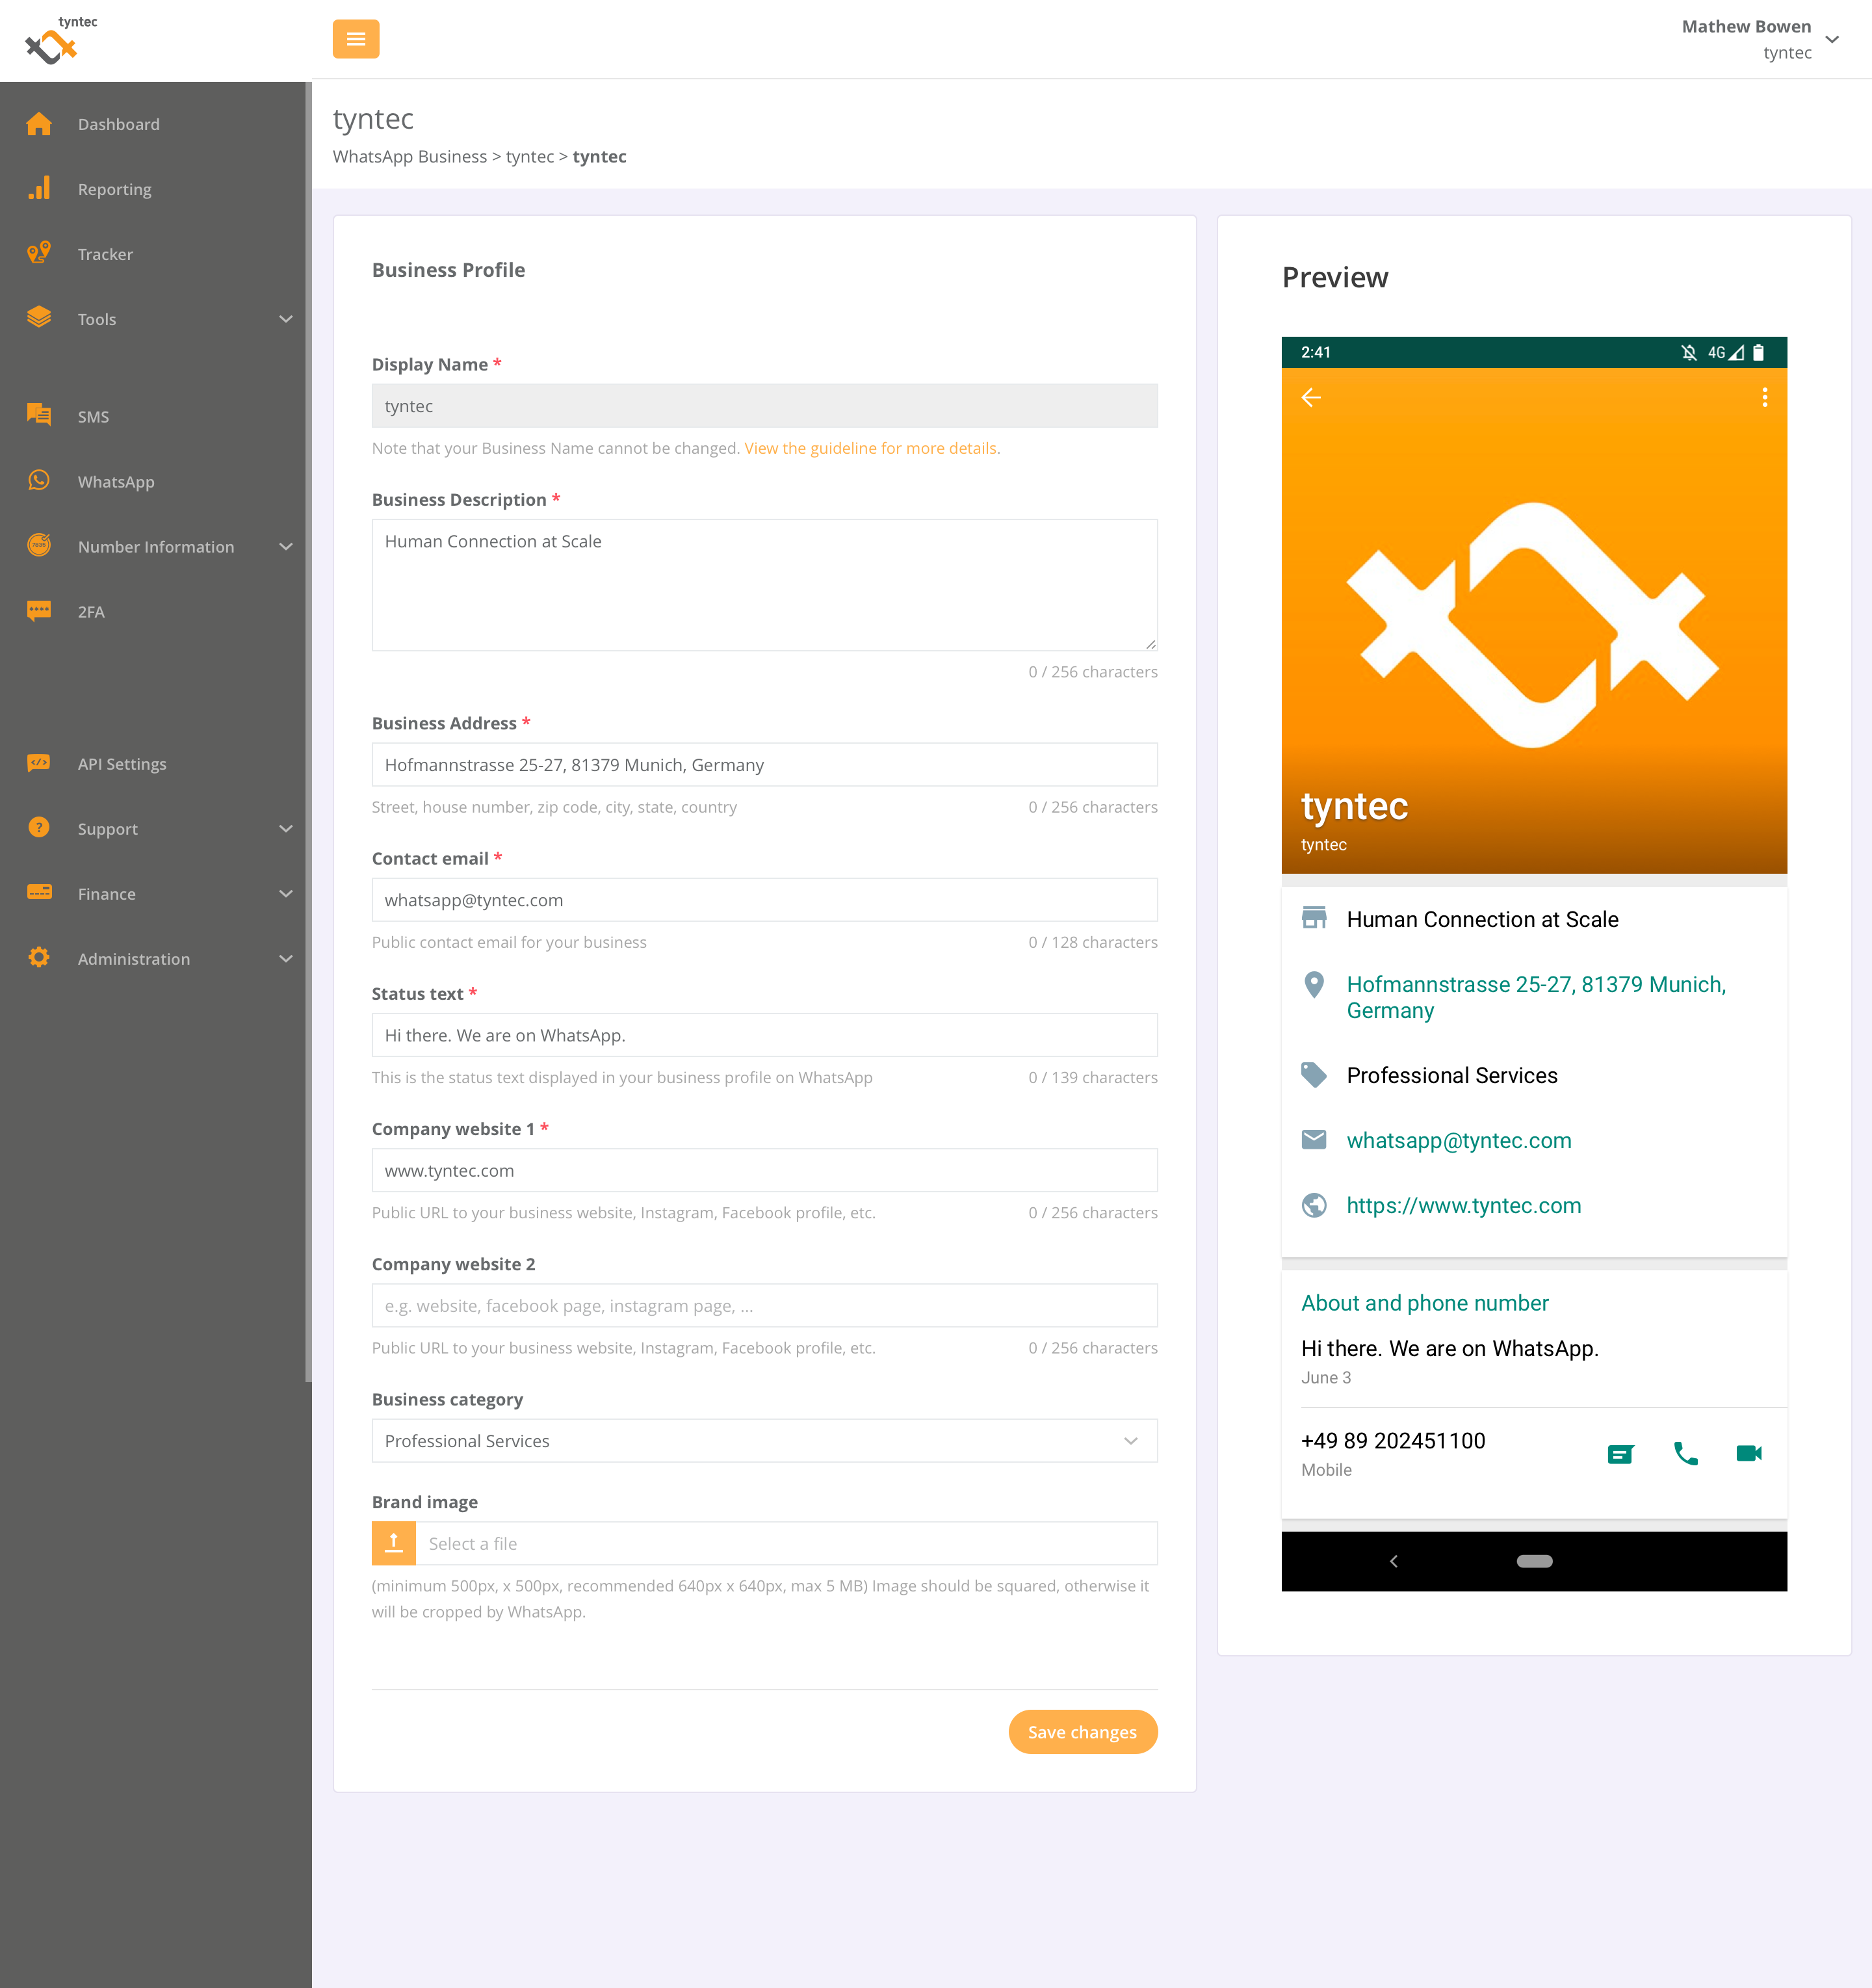Viewport: 1872px width, 1988px height.
Task: Click the Reporting bar chart icon
Action: pos(39,188)
